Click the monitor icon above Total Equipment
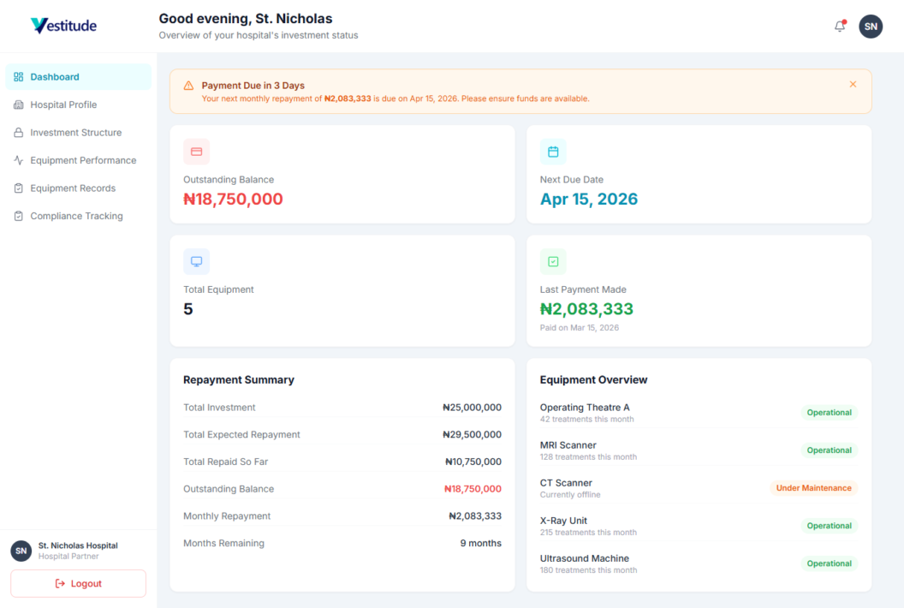The height and width of the screenshot is (608, 904). (x=196, y=261)
